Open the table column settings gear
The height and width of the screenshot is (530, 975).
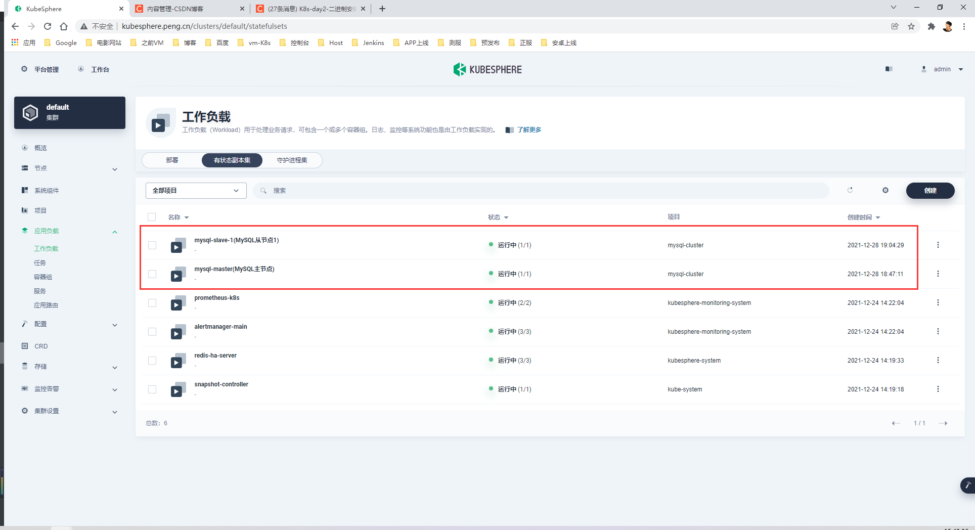tap(885, 190)
